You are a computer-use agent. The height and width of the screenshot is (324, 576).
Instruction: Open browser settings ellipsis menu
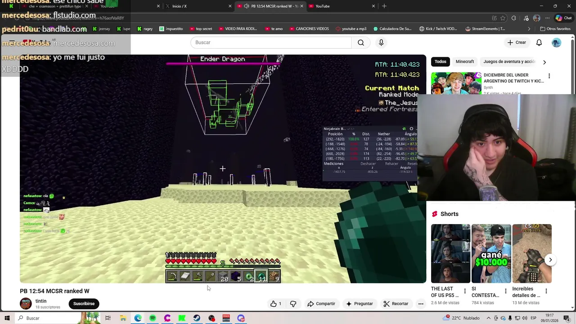[x=547, y=18]
